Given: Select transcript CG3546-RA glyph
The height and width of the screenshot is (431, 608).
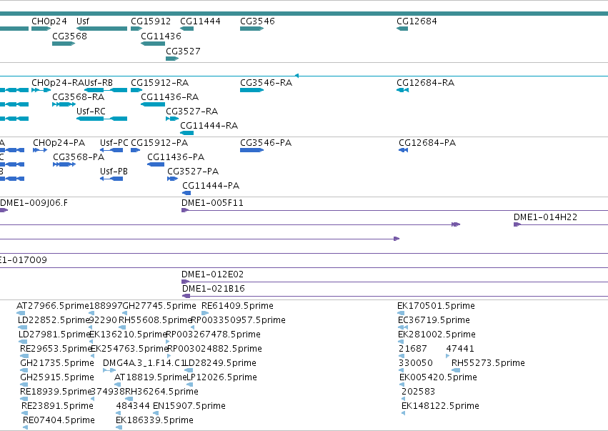Looking at the screenshot, I should (x=251, y=90).
